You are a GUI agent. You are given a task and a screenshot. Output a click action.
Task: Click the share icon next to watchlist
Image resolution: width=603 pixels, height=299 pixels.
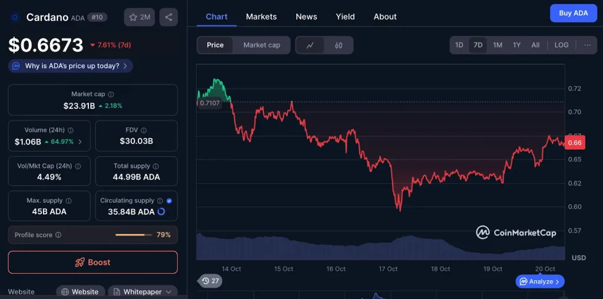pos(169,17)
